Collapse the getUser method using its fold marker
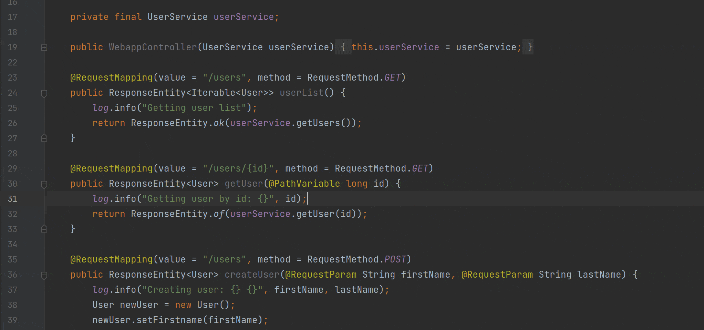 (x=44, y=184)
